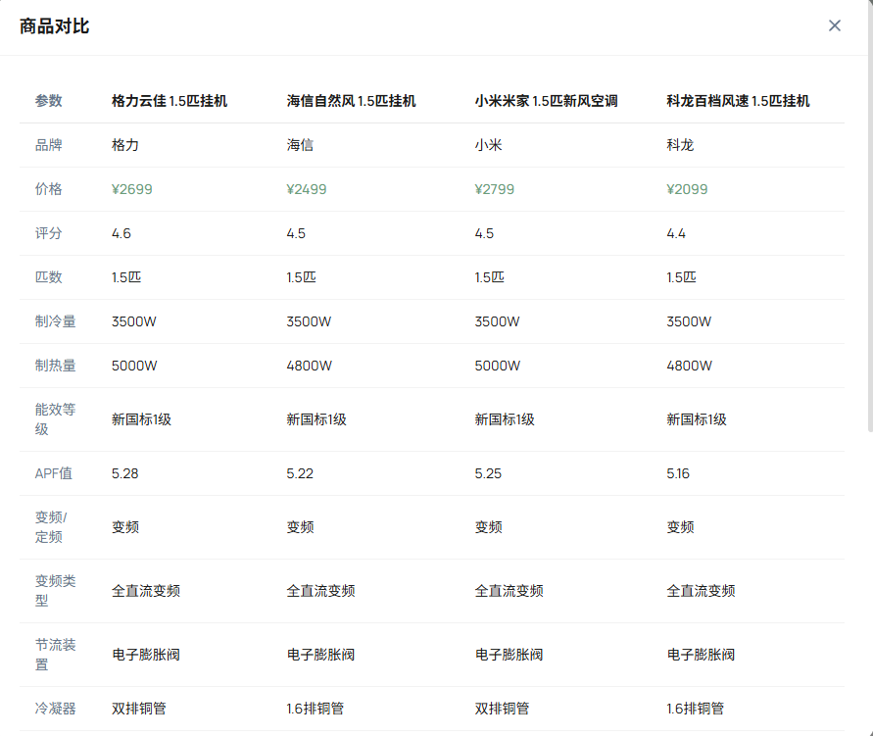Click 5000W heating value for 格力
Viewport: 873px width, 736px height.
(134, 366)
